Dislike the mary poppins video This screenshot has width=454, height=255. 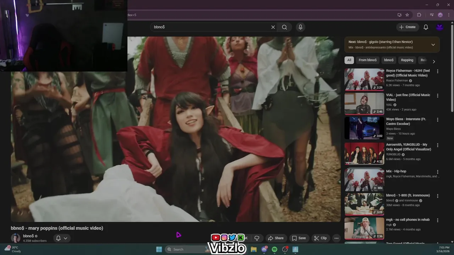point(257,238)
